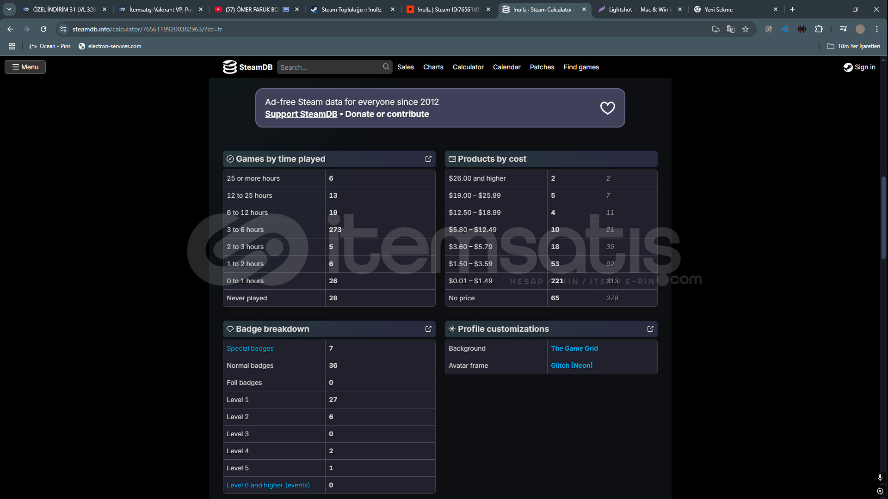Click the SteamDB logo
Viewport: 888px width, 499px height.
[247, 67]
